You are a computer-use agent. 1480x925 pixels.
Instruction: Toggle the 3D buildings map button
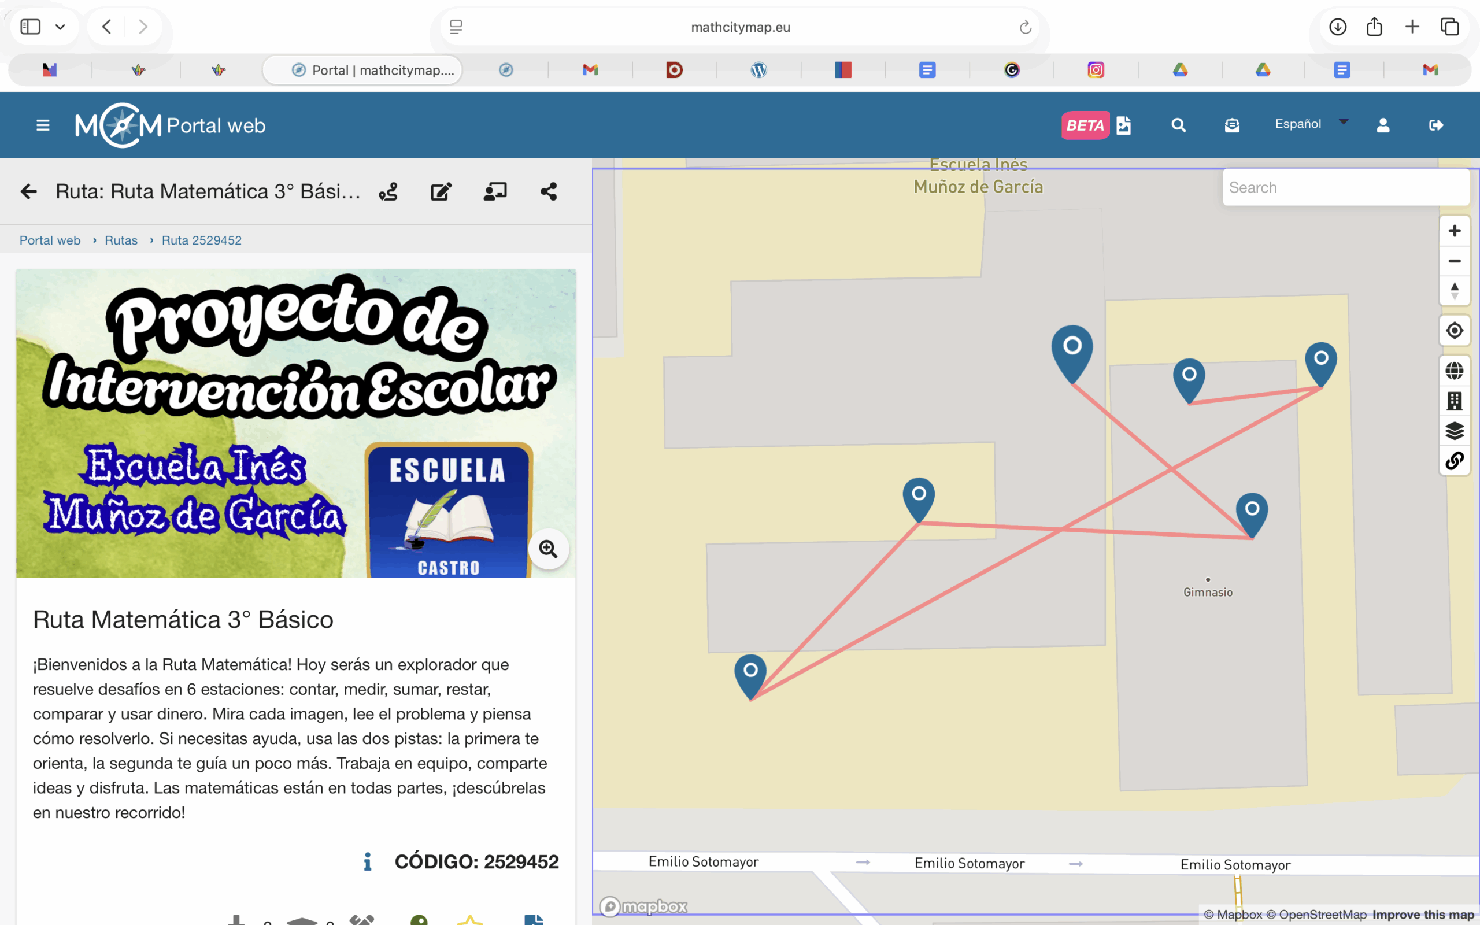(1455, 401)
